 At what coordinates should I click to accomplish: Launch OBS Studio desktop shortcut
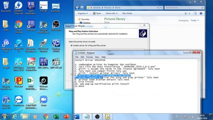tap(56, 26)
